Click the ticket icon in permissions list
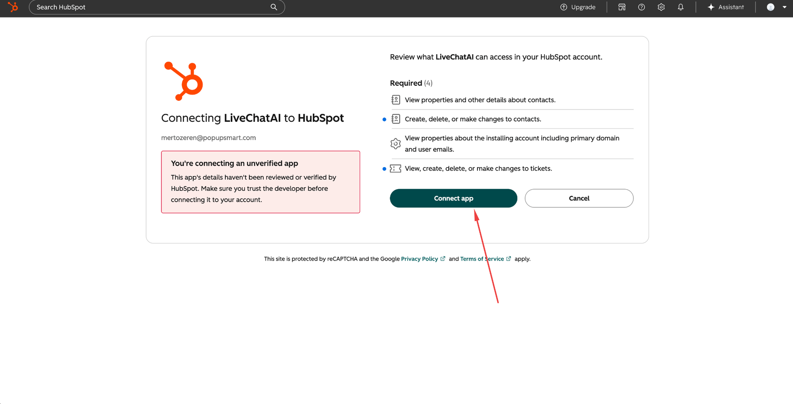The height and width of the screenshot is (404, 793). pos(395,168)
